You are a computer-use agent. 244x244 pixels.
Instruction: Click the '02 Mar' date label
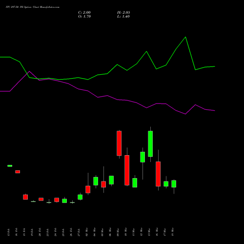point(87,232)
